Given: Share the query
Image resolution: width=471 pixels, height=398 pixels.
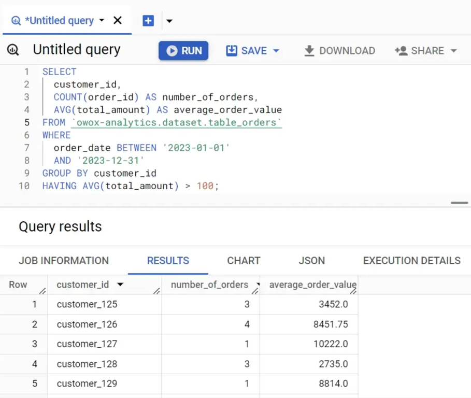Looking at the screenshot, I should (419, 51).
